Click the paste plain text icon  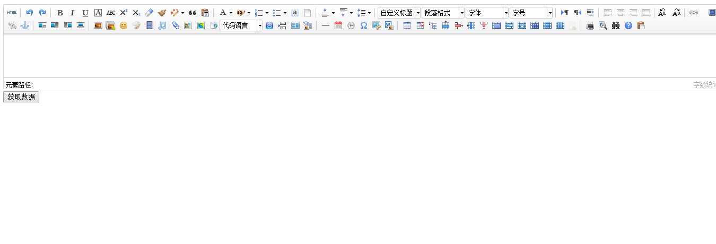205,13
